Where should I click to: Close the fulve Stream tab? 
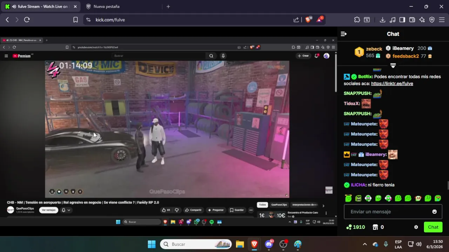[x=75, y=6]
